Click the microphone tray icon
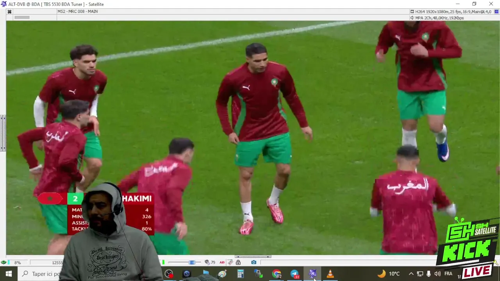This screenshot has width=500, height=281. pyautogui.click(x=429, y=274)
